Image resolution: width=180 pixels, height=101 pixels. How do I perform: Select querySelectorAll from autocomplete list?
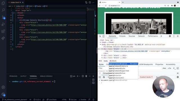click(123, 78)
